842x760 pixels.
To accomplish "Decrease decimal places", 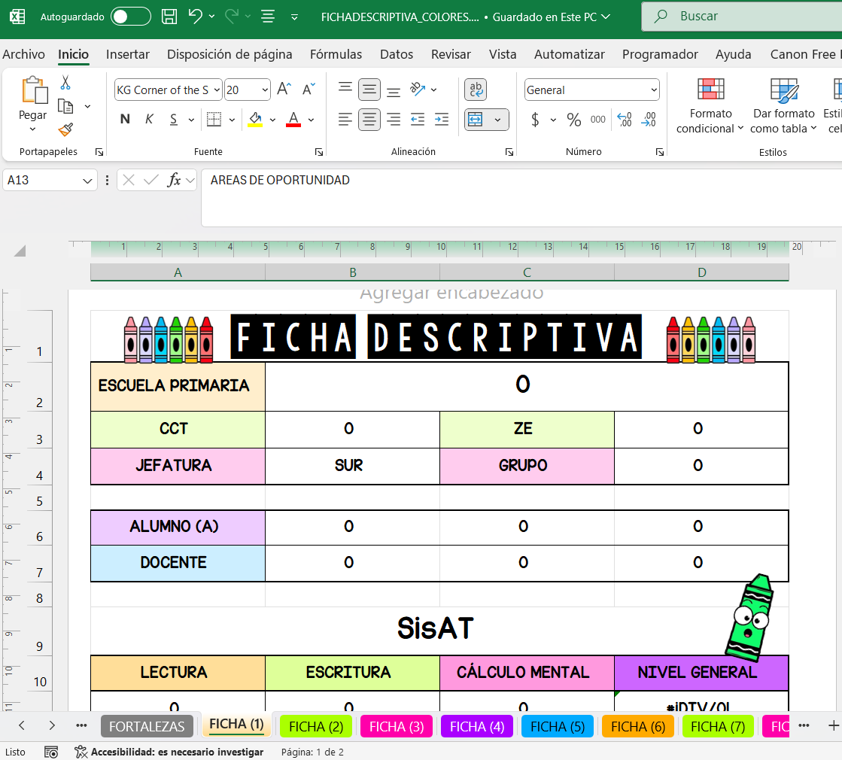I will [x=649, y=119].
